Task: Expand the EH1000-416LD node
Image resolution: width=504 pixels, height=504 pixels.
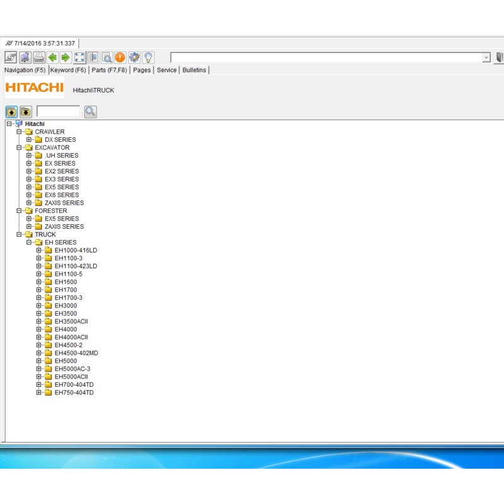Action: [x=38, y=250]
